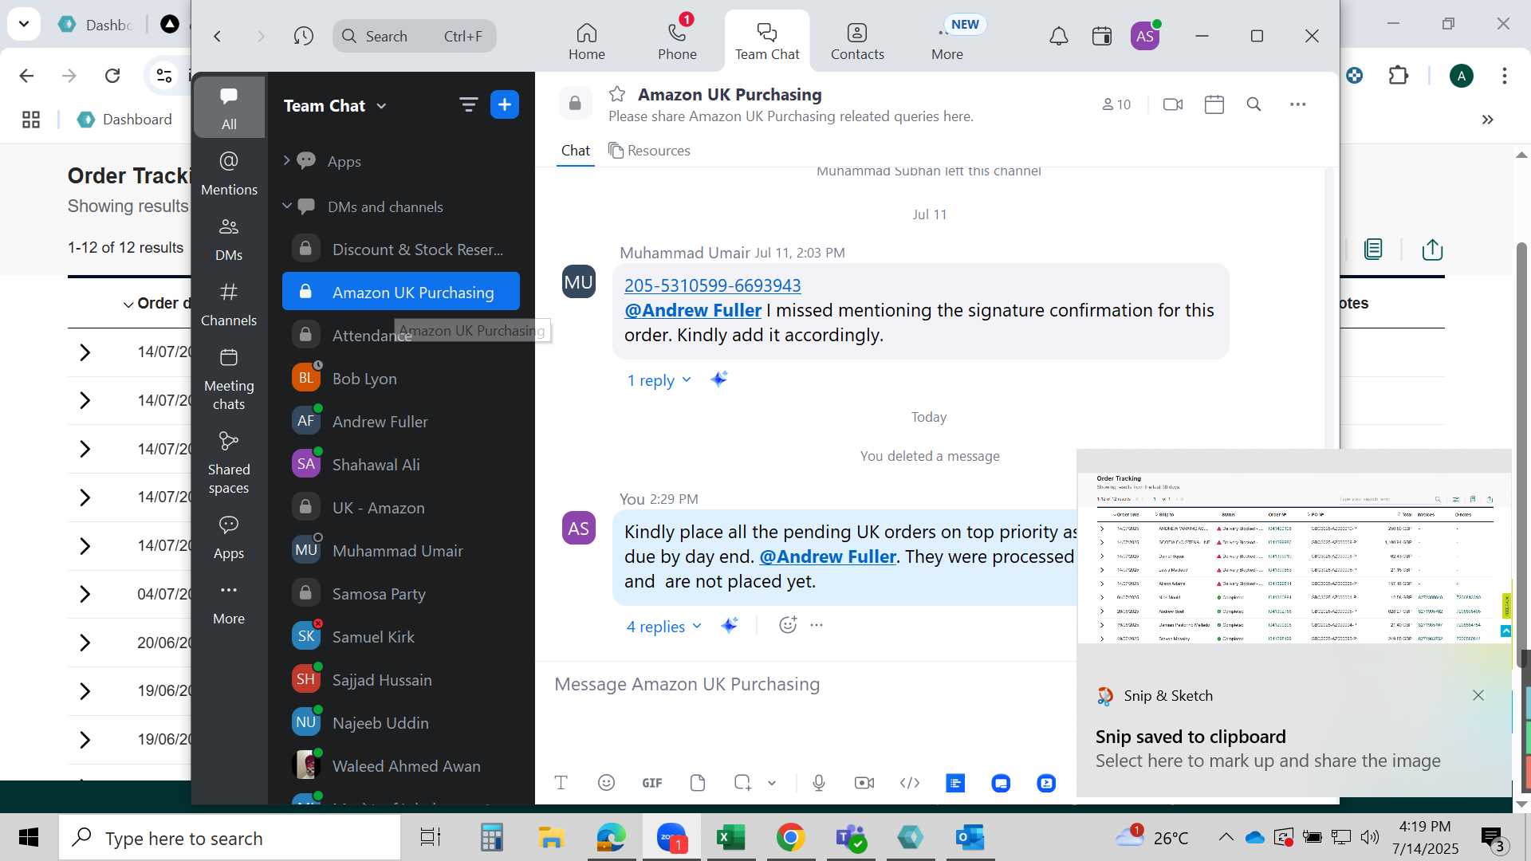The width and height of the screenshot is (1531, 861).
Task: Expand the 4 replies thread
Action: (663, 627)
